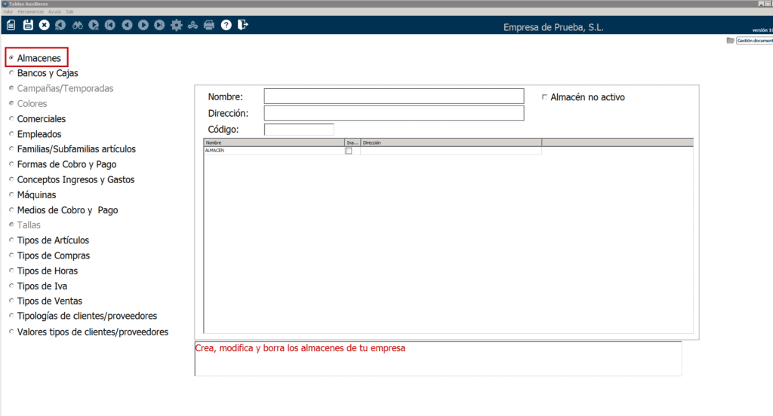
Task: Create a new record document icon
Action: click(x=11, y=25)
